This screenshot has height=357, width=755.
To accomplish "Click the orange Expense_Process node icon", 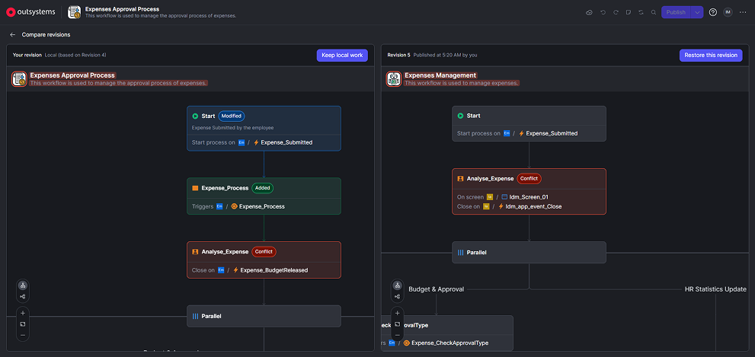I will click(195, 188).
